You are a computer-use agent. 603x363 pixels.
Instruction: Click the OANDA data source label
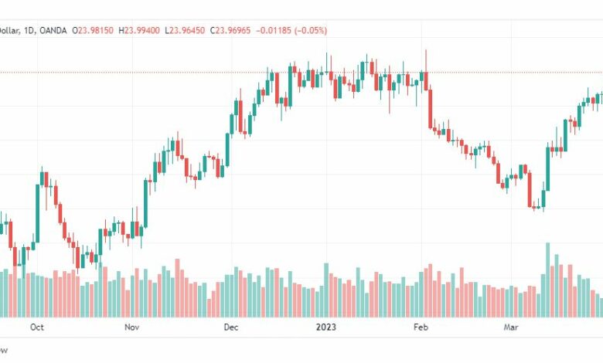pyautogui.click(x=53, y=30)
